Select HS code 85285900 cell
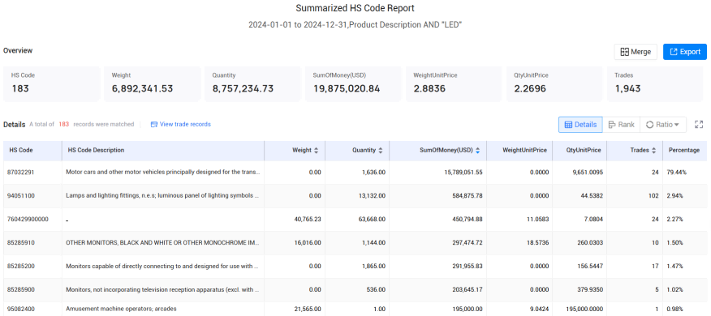Viewport: 711px width, 316px height. [x=32, y=290]
